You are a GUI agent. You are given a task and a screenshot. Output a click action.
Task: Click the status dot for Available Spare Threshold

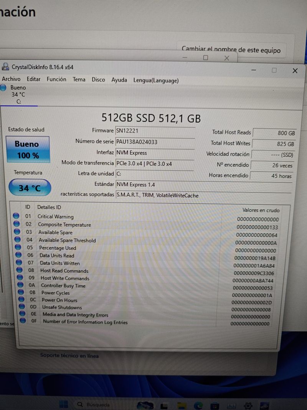(18, 239)
